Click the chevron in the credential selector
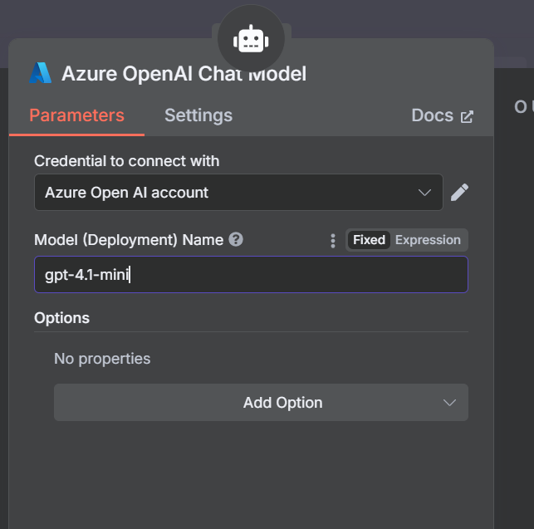The image size is (534, 529). pyautogui.click(x=424, y=193)
